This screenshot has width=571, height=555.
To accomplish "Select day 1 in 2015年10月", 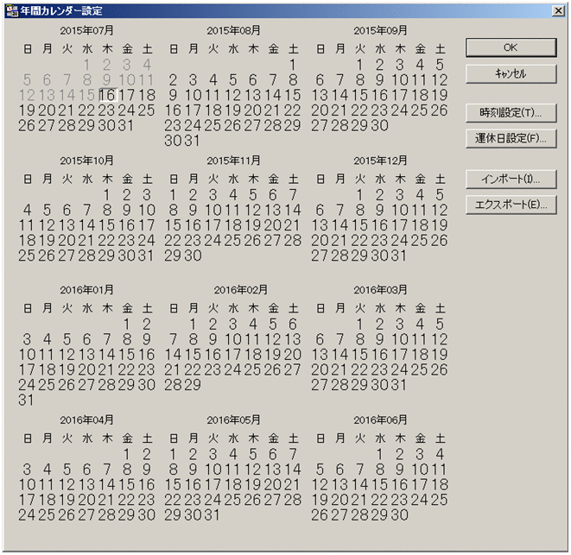I will 107,195.
